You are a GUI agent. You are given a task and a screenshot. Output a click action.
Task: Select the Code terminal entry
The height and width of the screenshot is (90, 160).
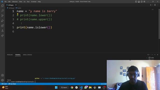(151, 58)
